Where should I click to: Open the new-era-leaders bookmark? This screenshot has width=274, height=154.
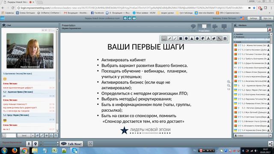pos(205,13)
